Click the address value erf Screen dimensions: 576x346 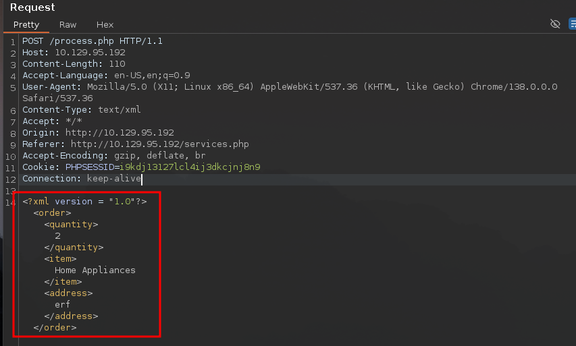[62, 304]
